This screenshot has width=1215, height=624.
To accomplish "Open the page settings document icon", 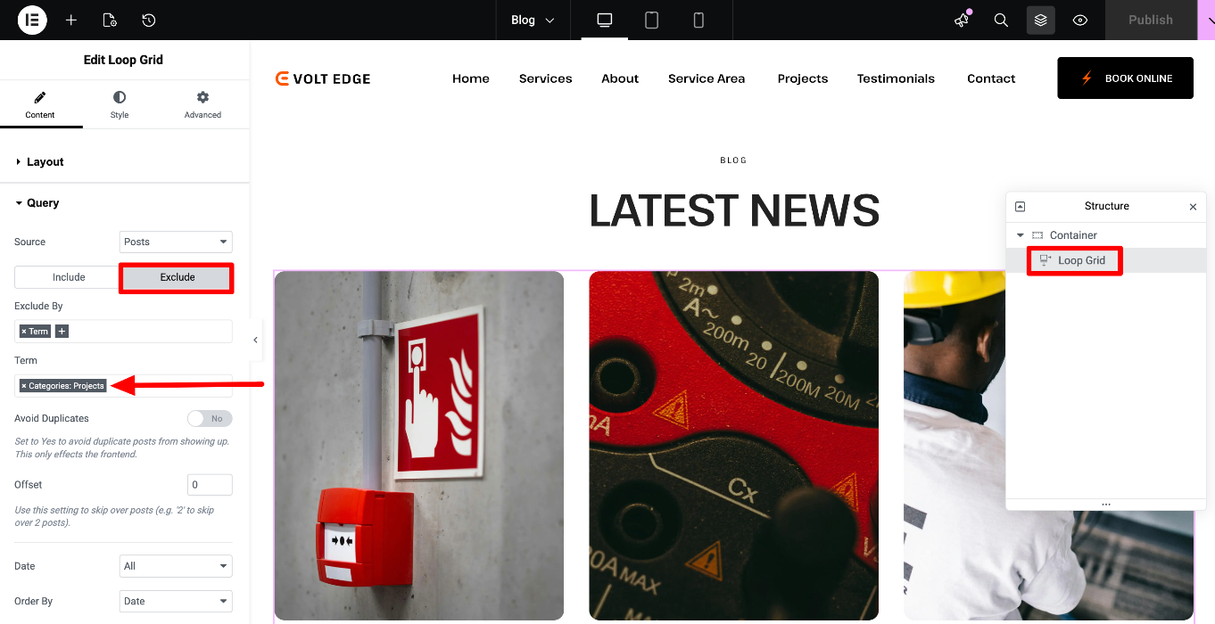I will 110,20.
